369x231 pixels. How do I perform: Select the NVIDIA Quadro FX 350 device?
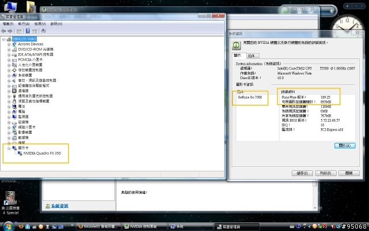click(42, 154)
